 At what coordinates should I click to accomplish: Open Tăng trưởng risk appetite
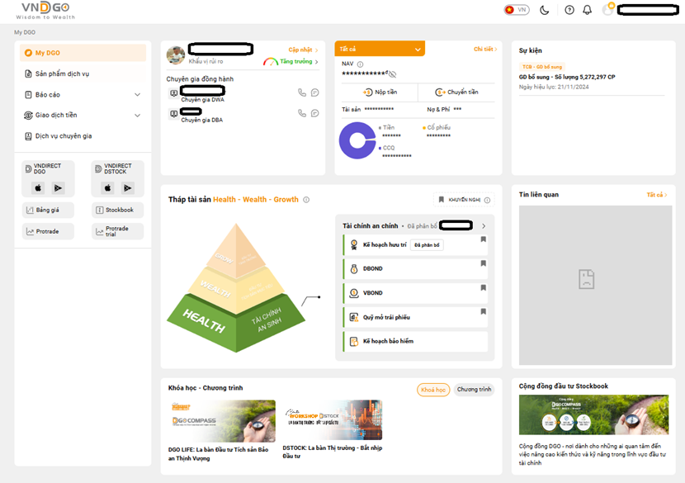pyautogui.click(x=299, y=62)
